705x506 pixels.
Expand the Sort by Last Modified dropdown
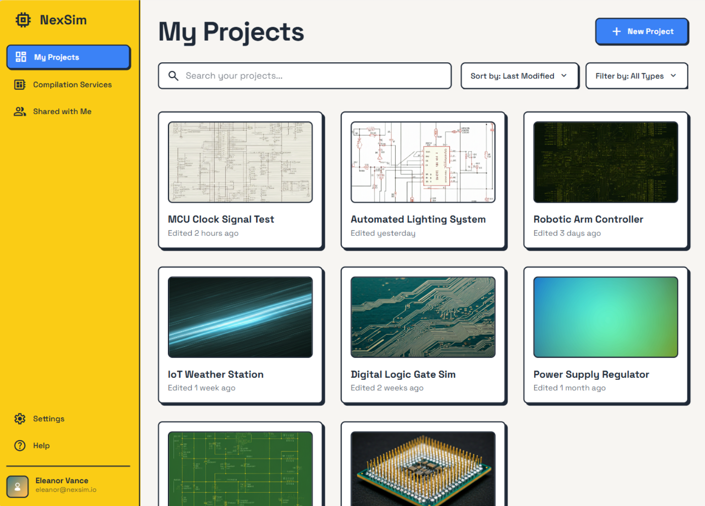[x=519, y=76]
